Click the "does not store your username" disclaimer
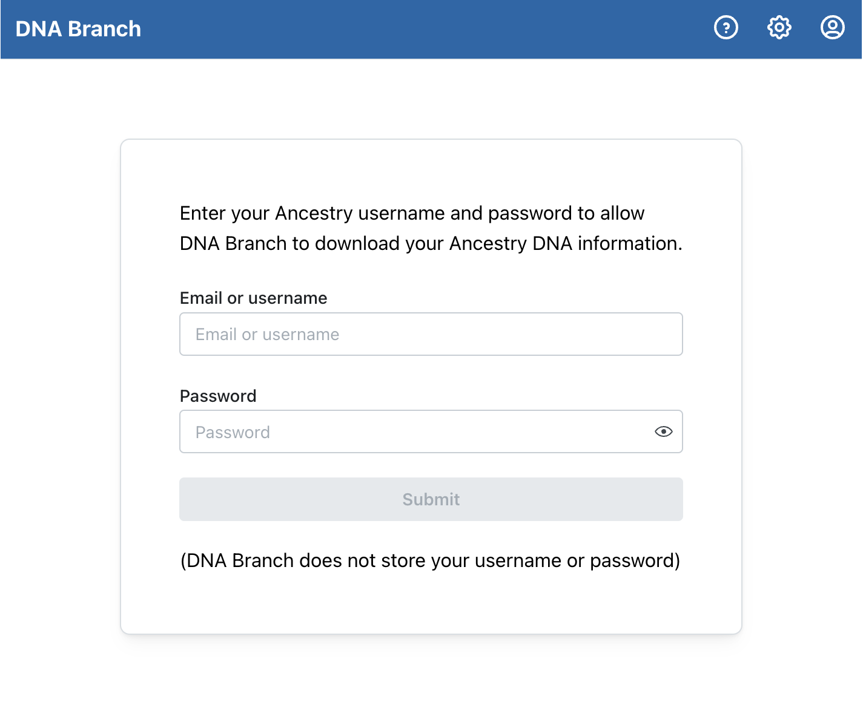The image size is (863, 728). tap(430, 560)
